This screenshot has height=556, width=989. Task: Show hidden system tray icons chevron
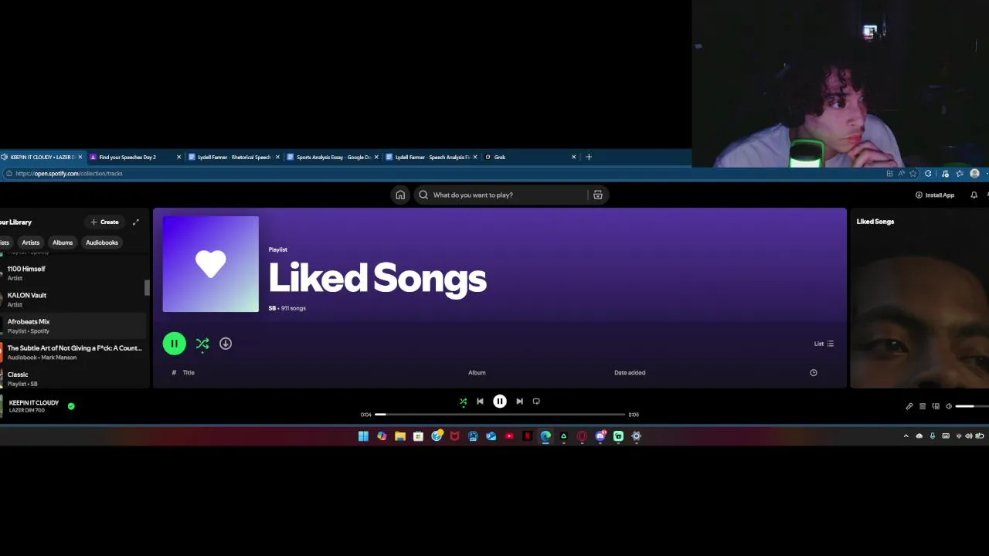pos(906,436)
